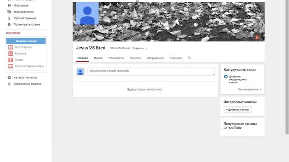Click the Популярное channel icon

coord(10,47)
